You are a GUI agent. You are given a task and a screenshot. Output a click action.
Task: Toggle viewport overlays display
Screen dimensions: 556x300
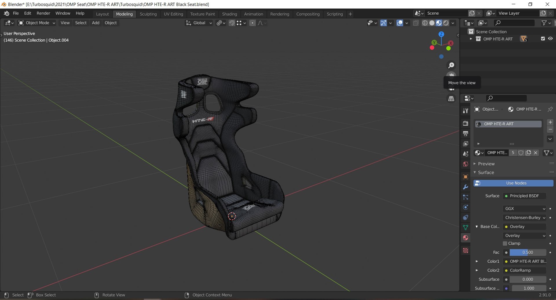tap(400, 23)
